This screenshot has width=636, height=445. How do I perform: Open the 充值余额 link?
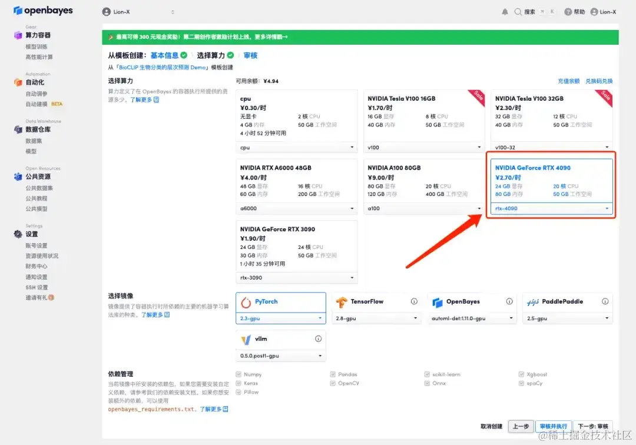(569, 81)
